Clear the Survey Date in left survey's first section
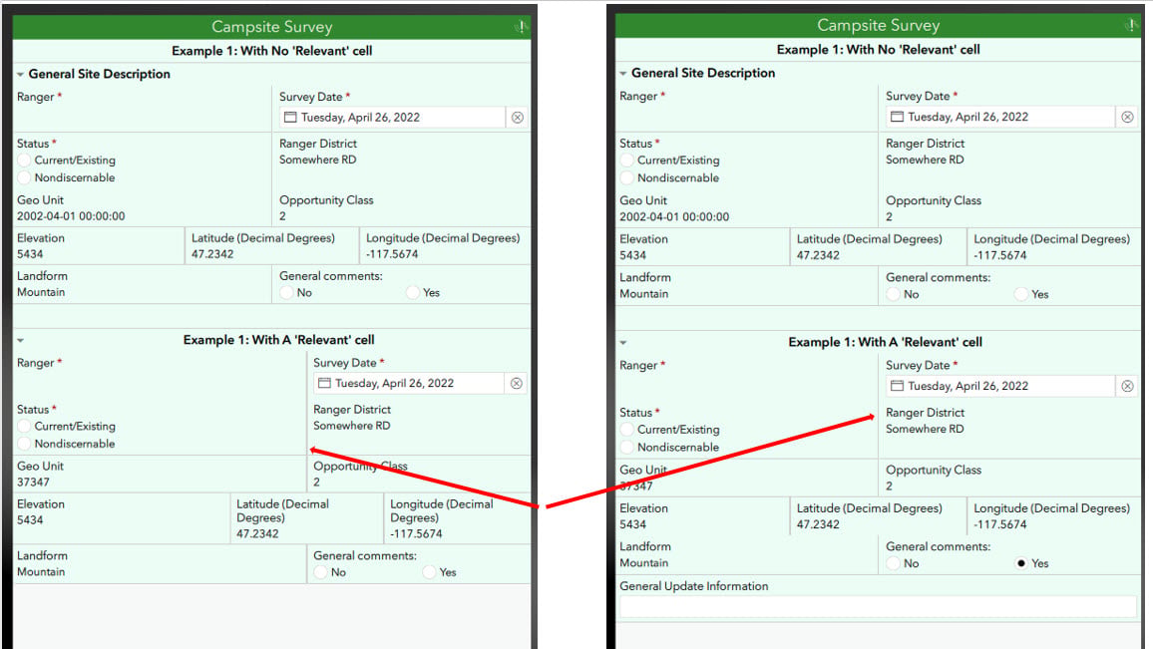The height and width of the screenshot is (649, 1153). point(518,118)
